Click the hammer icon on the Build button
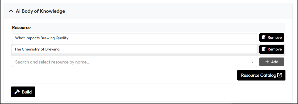The width and height of the screenshot is (298, 104). [x=17, y=92]
